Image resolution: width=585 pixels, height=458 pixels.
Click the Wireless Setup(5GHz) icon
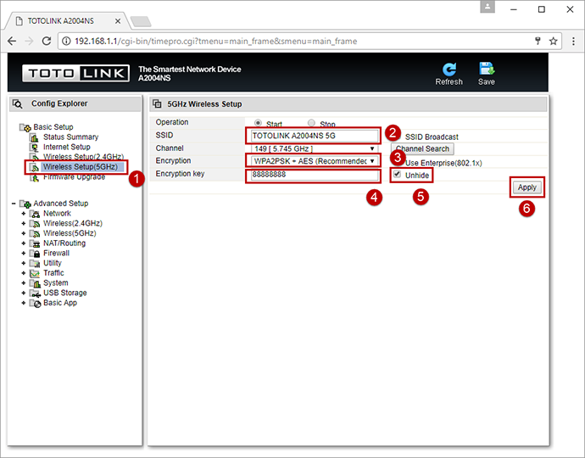click(x=34, y=167)
